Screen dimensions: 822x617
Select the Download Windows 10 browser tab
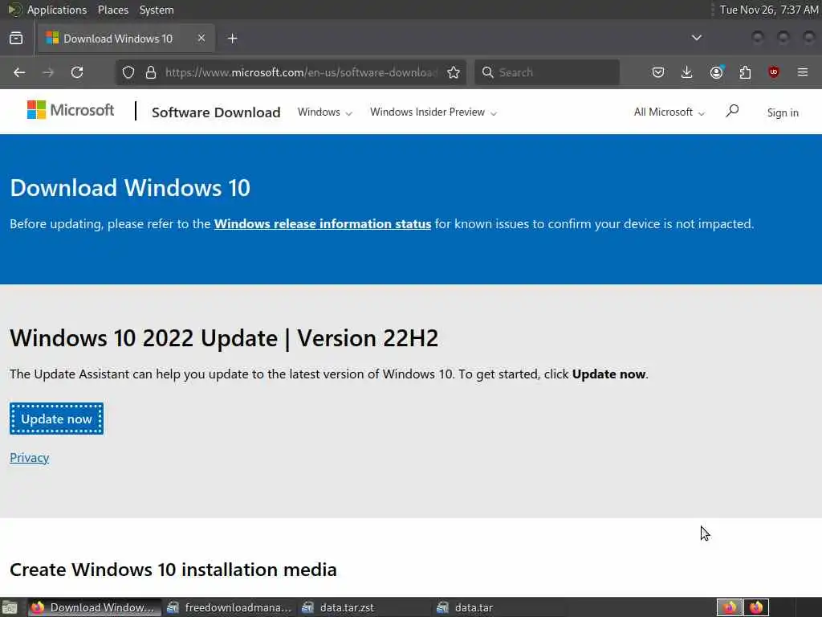(x=126, y=39)
